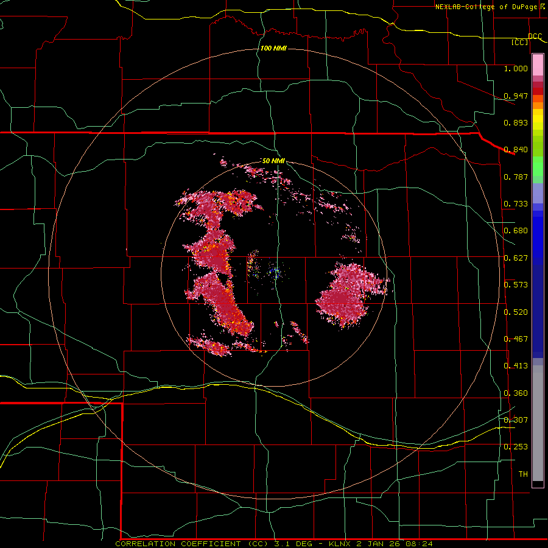Click the 0.840 scale value
Screen dimensions: 548x548
coord(516,150)
